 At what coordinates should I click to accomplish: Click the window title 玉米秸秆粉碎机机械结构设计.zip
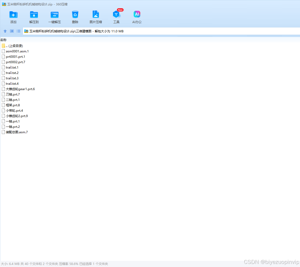coord(30,4)
